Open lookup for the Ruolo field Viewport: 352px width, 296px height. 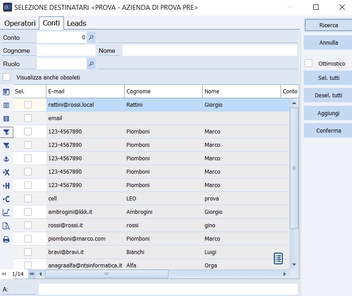point(91,64)
